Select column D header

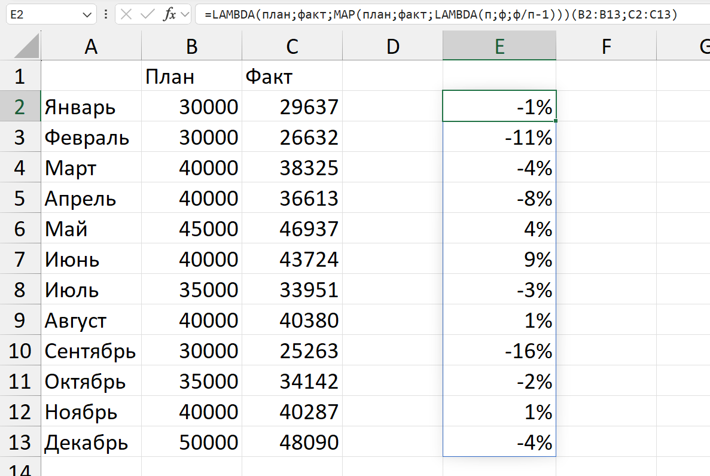(392, 45)
